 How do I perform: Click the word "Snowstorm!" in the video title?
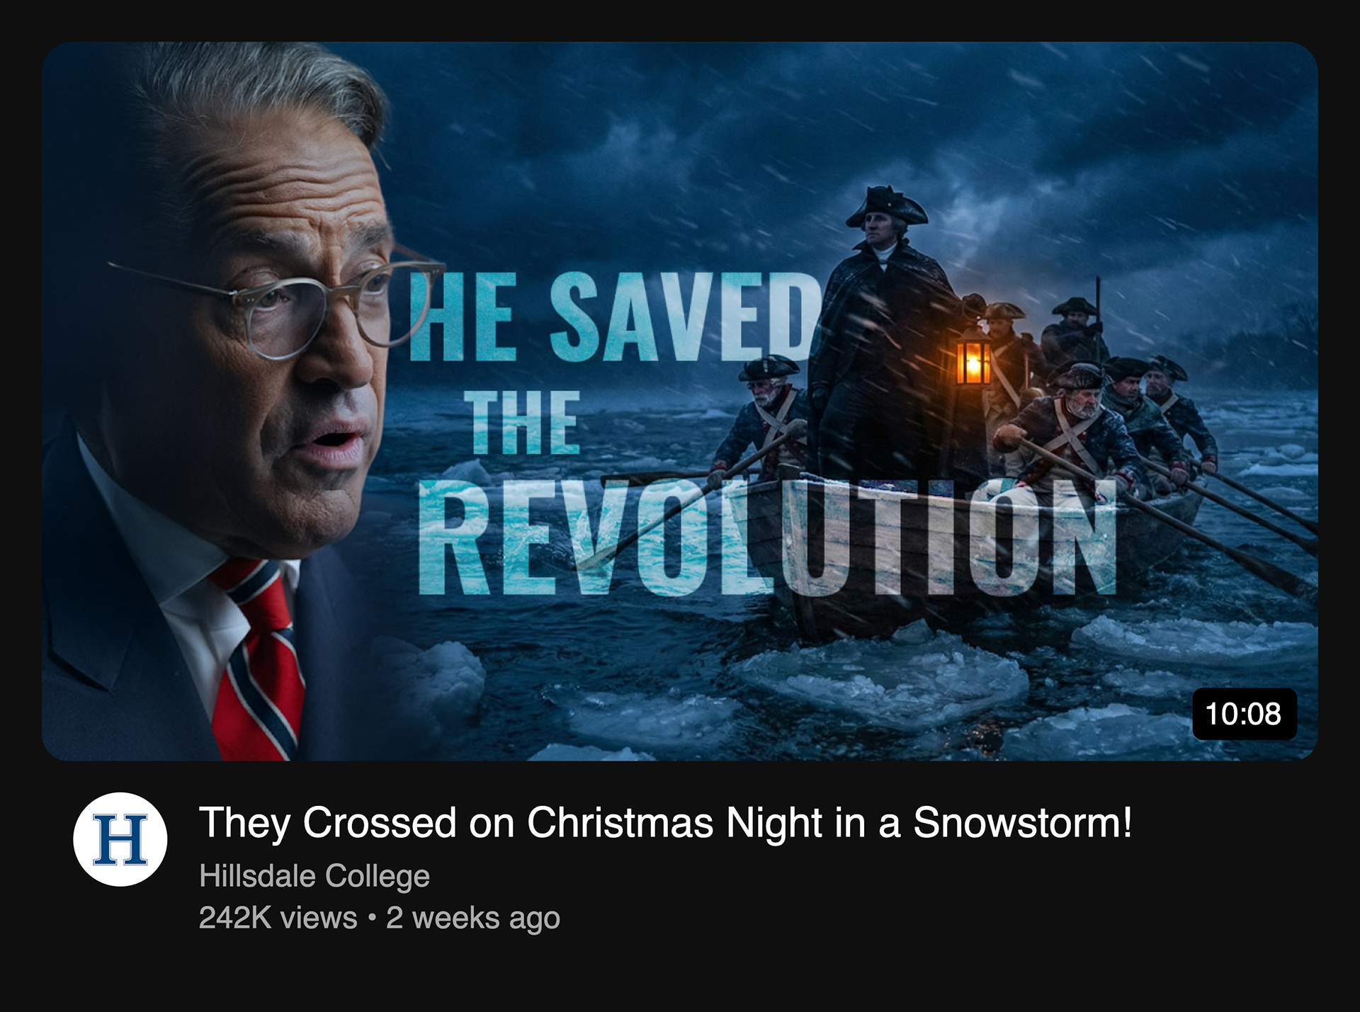click(x=1022, y=822)
